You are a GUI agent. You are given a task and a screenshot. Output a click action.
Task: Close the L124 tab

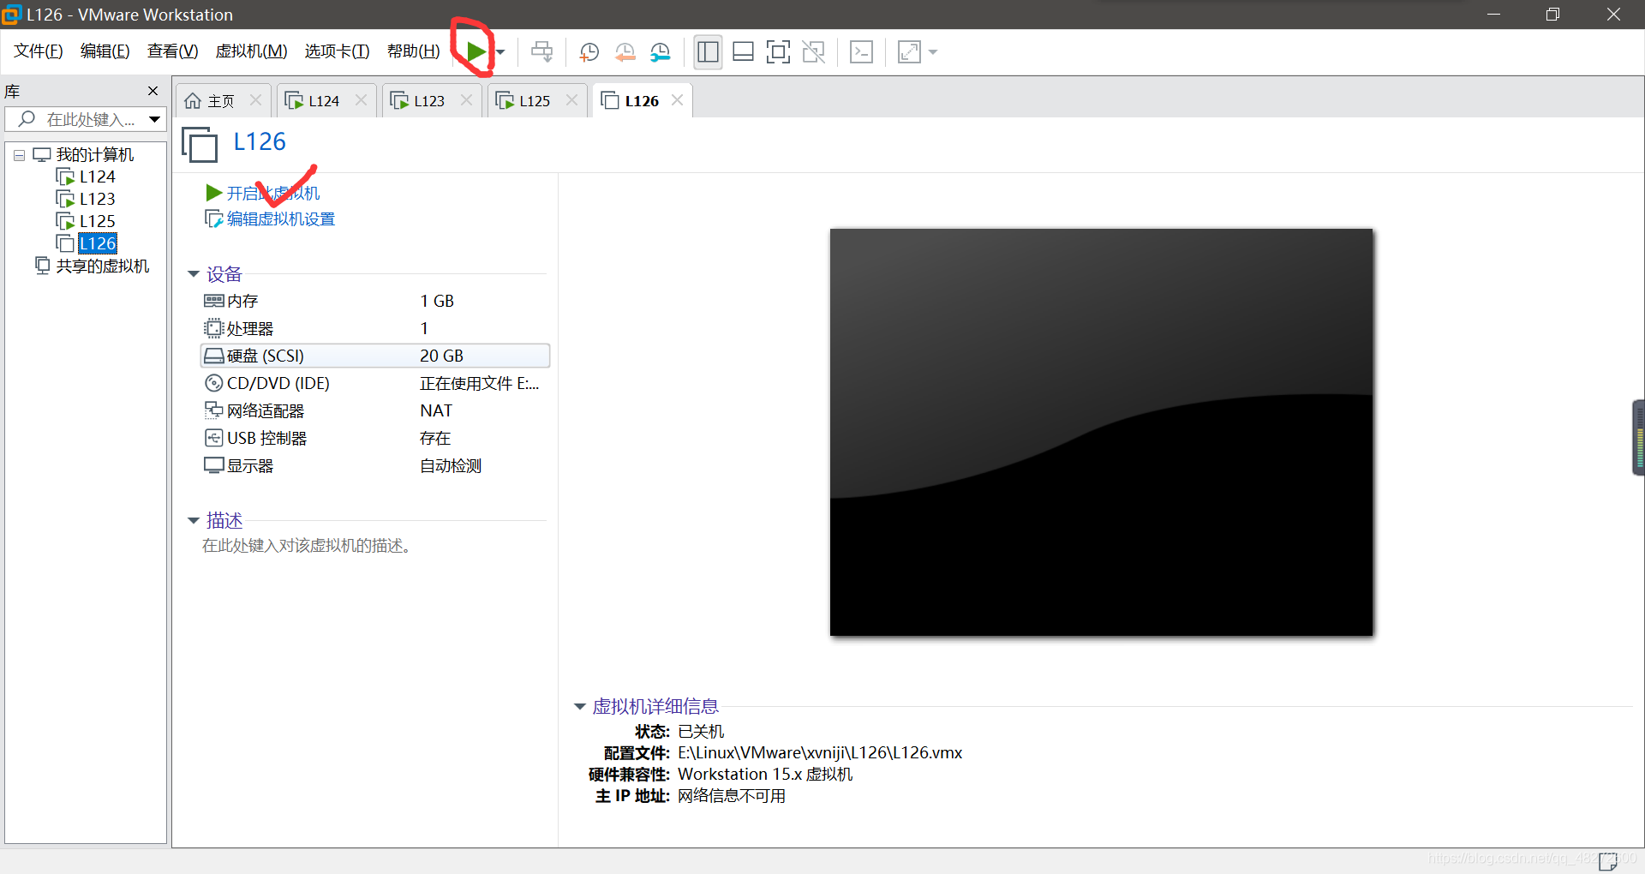(x=361, y=100)
